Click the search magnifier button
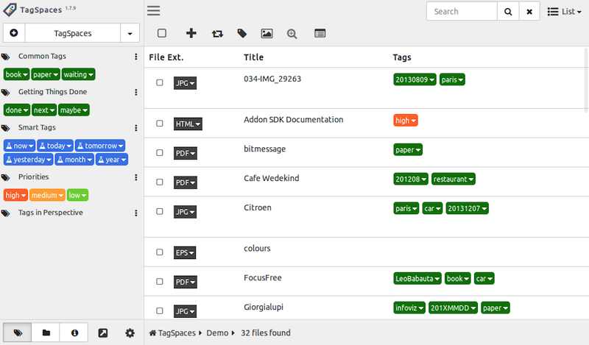 (x=507, y=11)
